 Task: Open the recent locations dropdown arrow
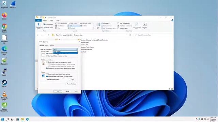pos(45,35)
